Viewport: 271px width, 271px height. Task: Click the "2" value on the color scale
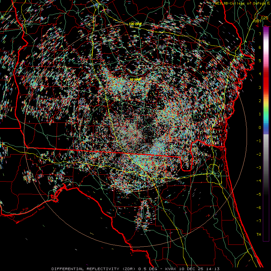point(260,101)
